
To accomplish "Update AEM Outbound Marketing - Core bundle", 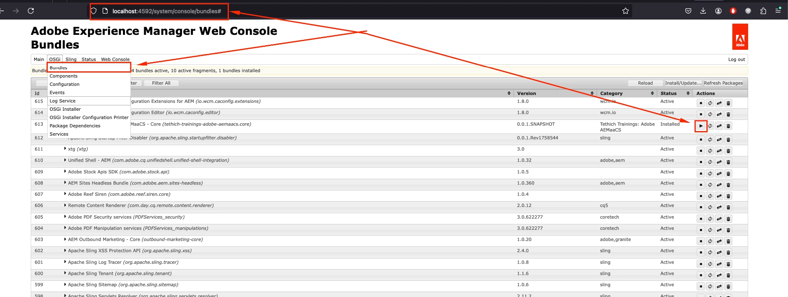I will click(719, 241).
